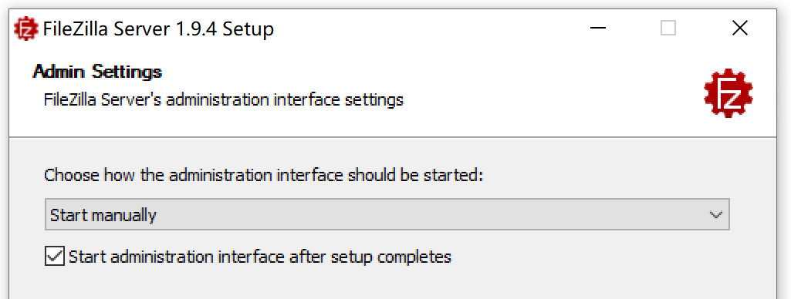
Task: Click the "Start administration interface after setup completes" label
Action: click(x=260, y=257)
